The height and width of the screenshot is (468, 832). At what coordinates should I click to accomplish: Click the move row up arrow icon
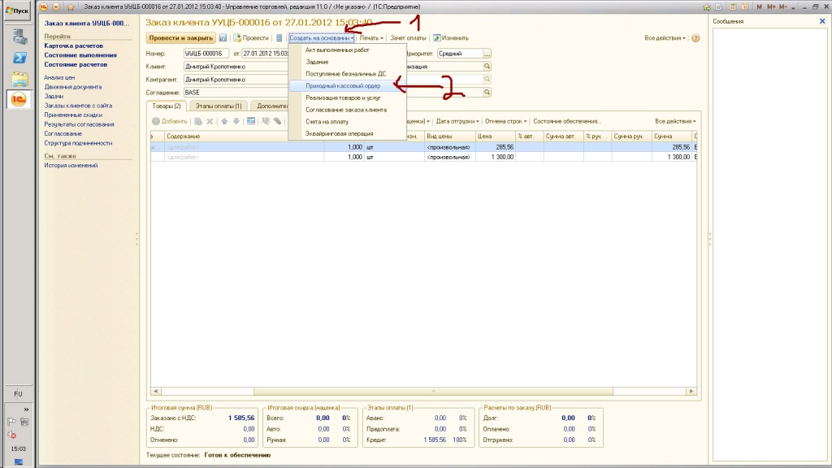click(224, 122)
